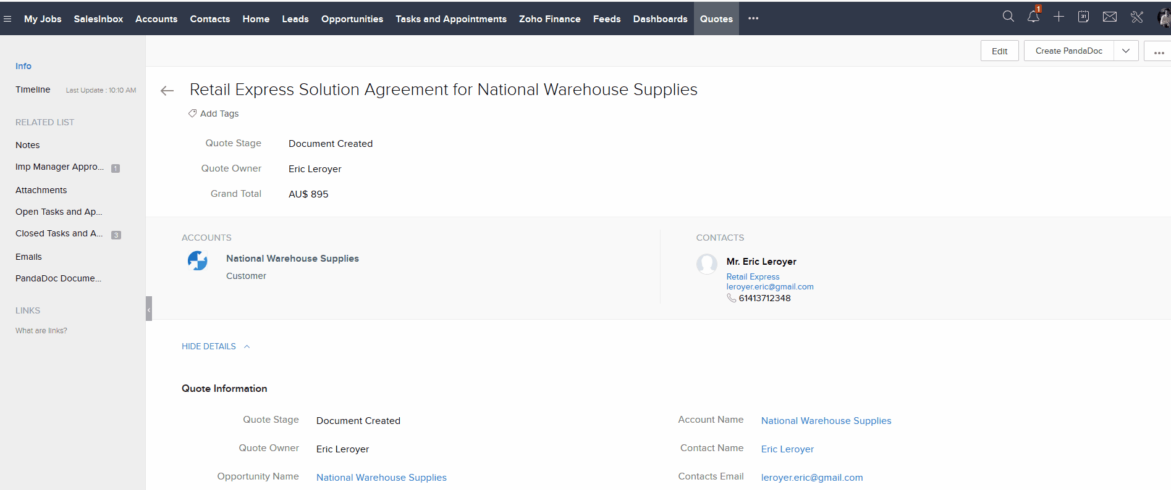
Task: Click the user profile avatar
Action: tap(1164, 18)
